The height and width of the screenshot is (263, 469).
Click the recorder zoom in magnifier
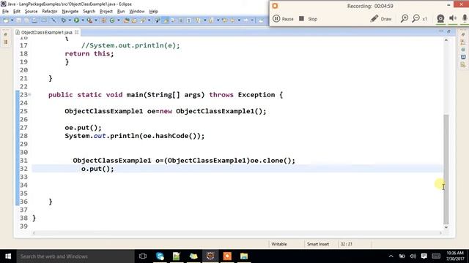click(405, 18)
